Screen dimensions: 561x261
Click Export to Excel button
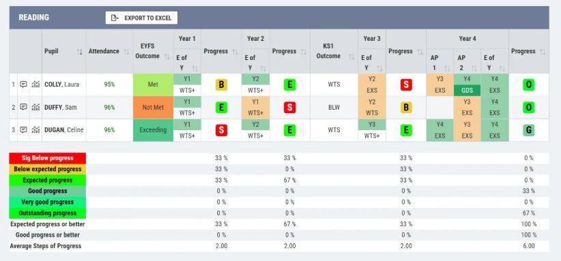pyautogui.click(x=141, y=18)
